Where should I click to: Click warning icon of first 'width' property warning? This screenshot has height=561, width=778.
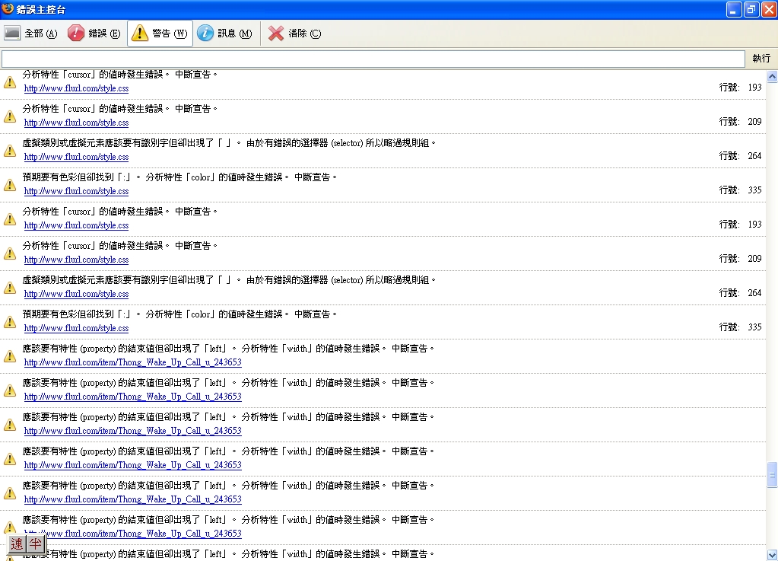pyautogui.click(x=10, y=355)
